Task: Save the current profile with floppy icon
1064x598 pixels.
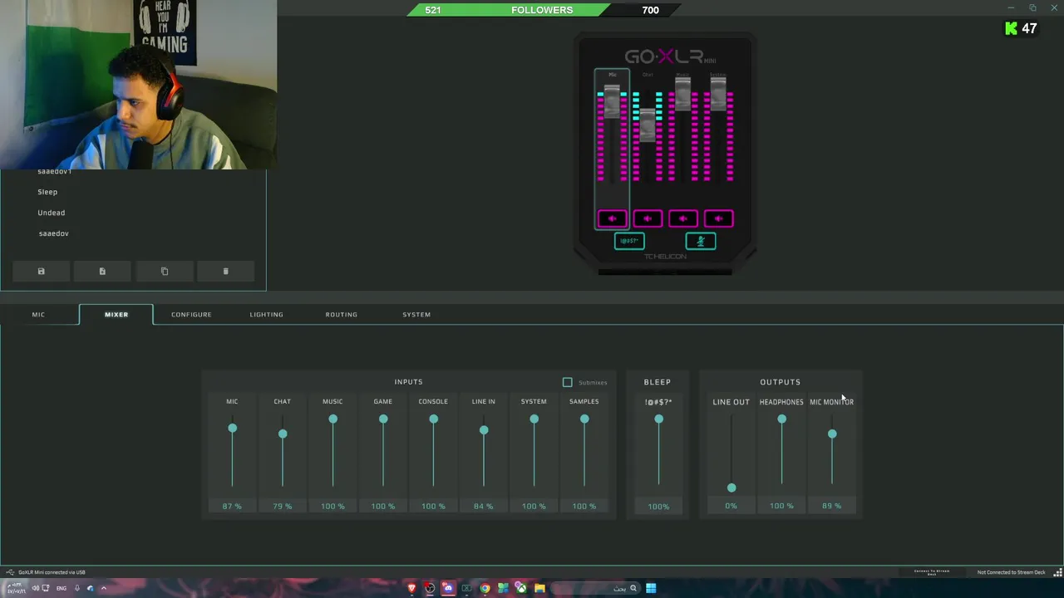Action: point(41,271)
